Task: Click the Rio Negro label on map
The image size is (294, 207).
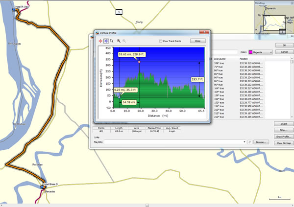Action: (38, 164)
